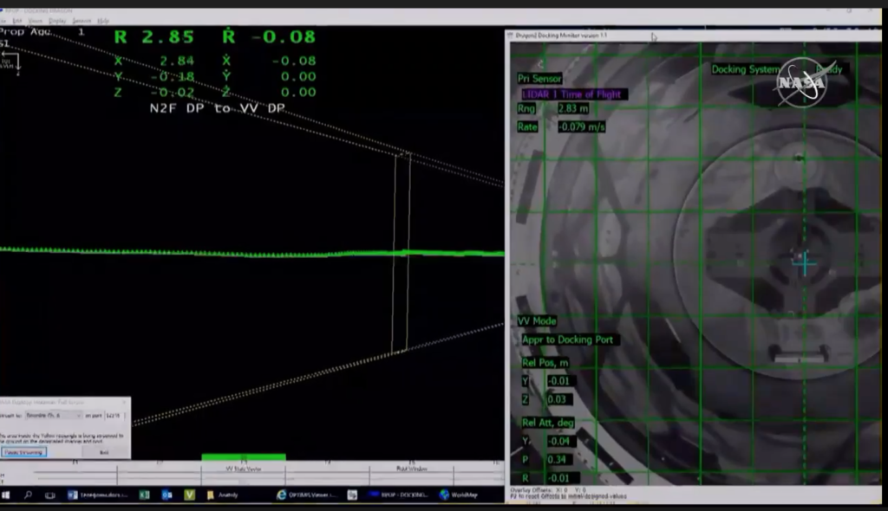Click the VV Mode label
This screenshot has width=888, height=511.
click(537, 320)
